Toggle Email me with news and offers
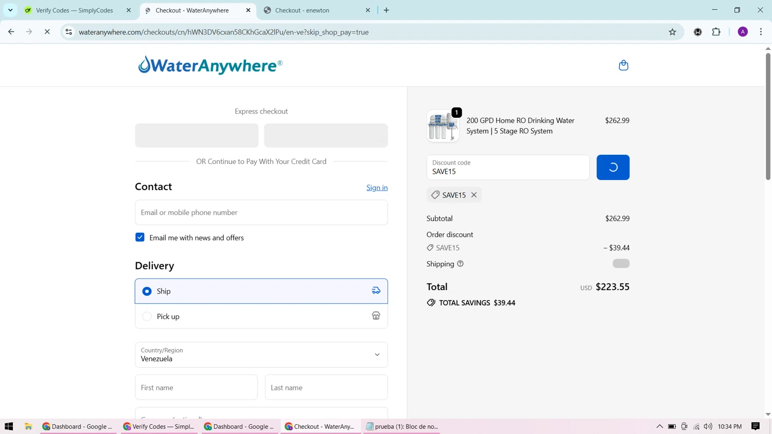The height and width of the screenshot is (434, 772). pyautogui.click(x=140, y=237)
